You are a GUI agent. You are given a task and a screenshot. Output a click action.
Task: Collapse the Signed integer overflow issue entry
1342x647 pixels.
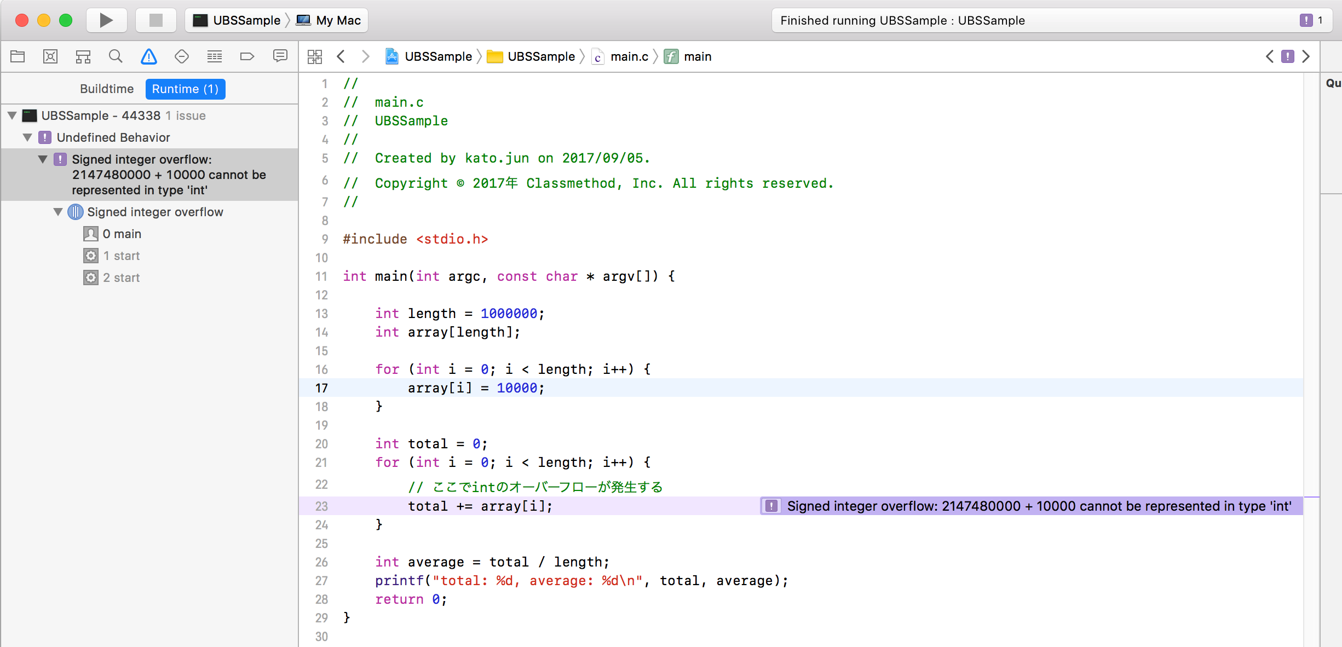(x=43, y=159)
